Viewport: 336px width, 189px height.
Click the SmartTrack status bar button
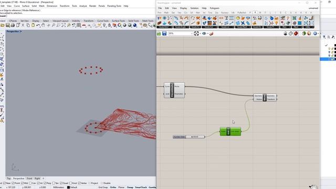pyautogui.click(x=141, y=187)
